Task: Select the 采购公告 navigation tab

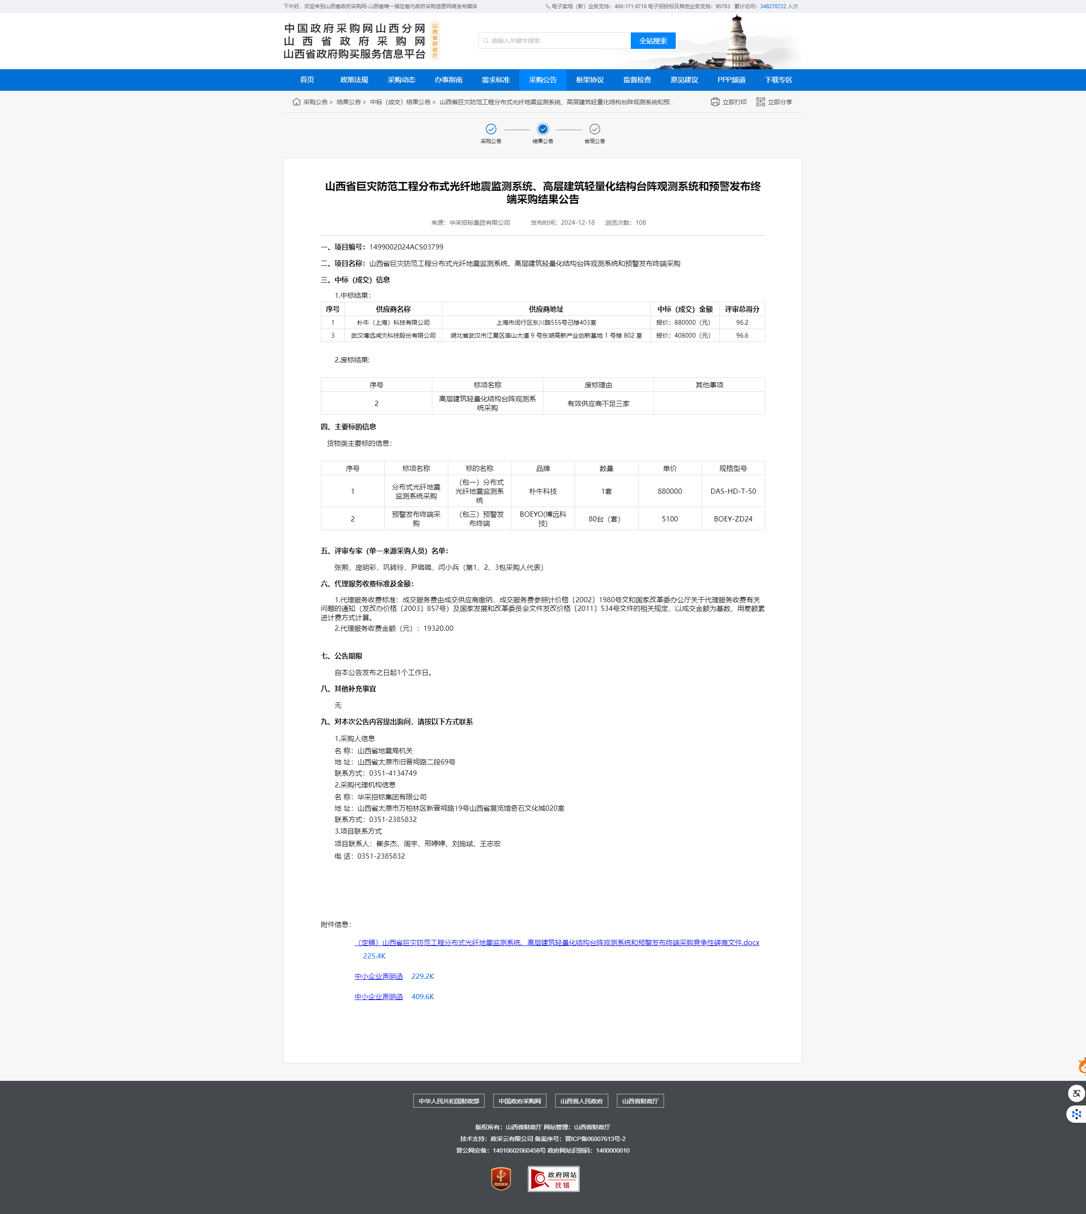Action: [543, 80]
